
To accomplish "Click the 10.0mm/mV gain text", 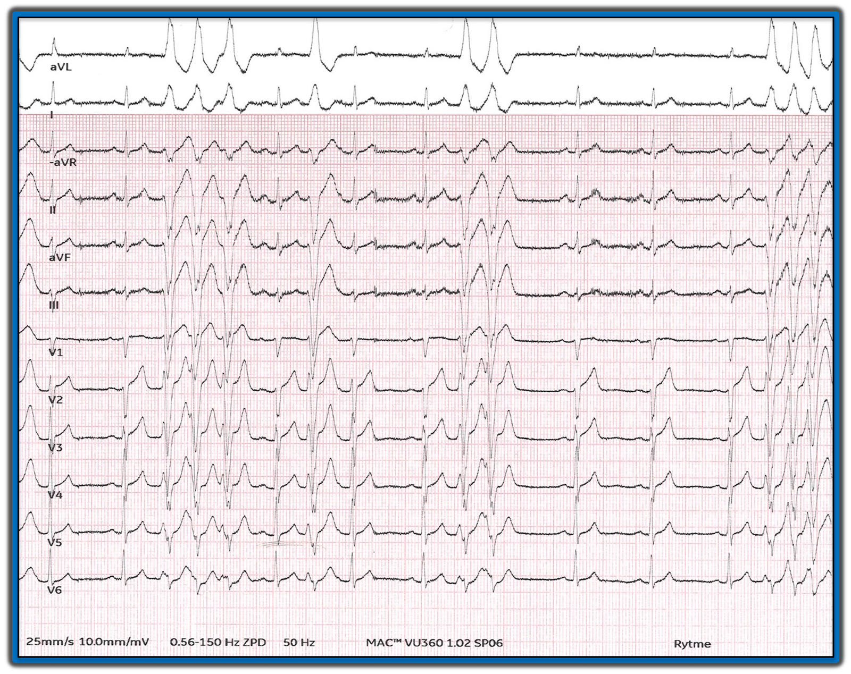I will point(114,642).
